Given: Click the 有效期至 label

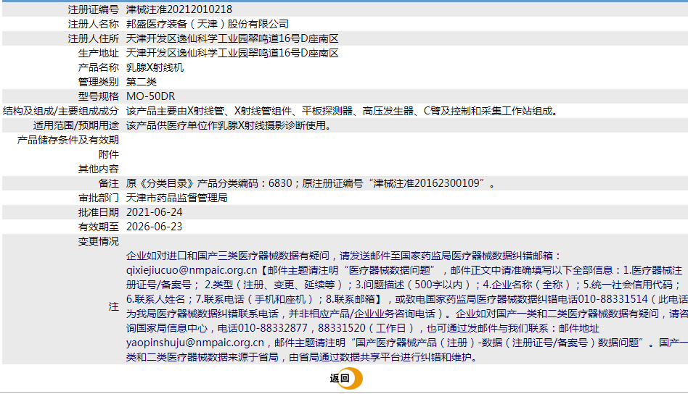Looking at the screenshot, I should tap(98, 227).
